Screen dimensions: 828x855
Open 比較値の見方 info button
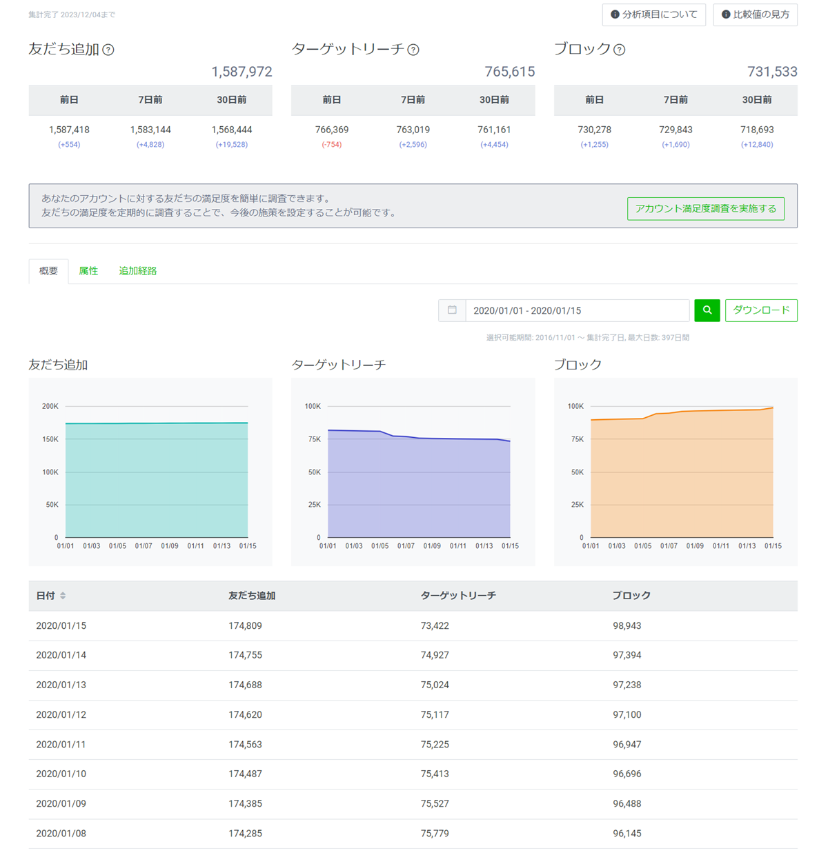coord(755,14)
